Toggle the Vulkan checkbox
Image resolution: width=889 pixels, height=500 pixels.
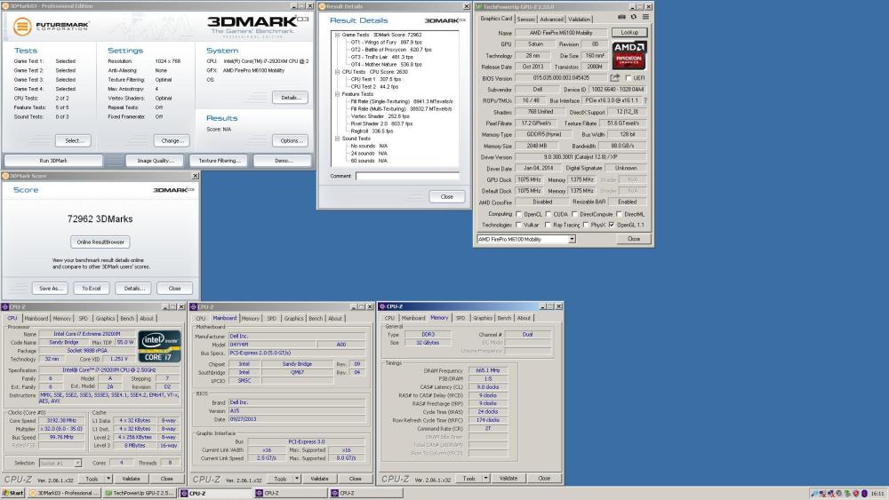point(518,225)
